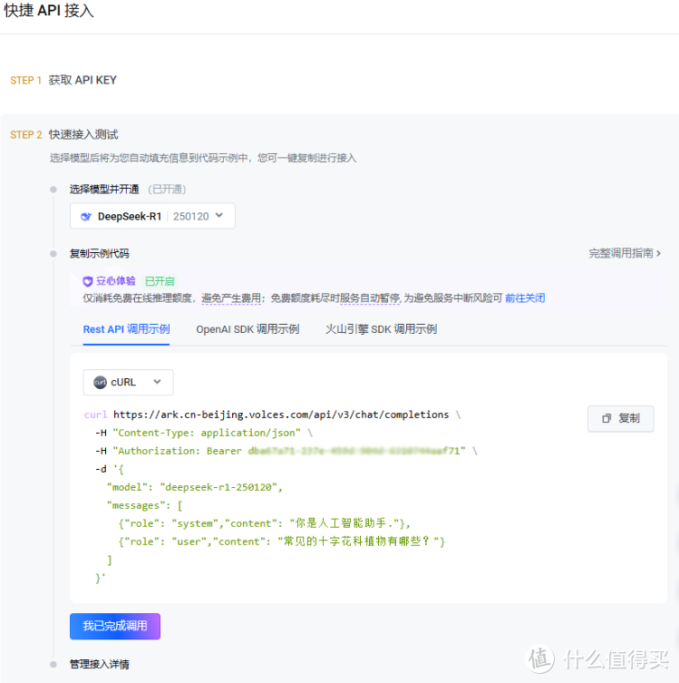Click the curl round logo icon
Screen dimensions: 679x683
click(100, 383)
